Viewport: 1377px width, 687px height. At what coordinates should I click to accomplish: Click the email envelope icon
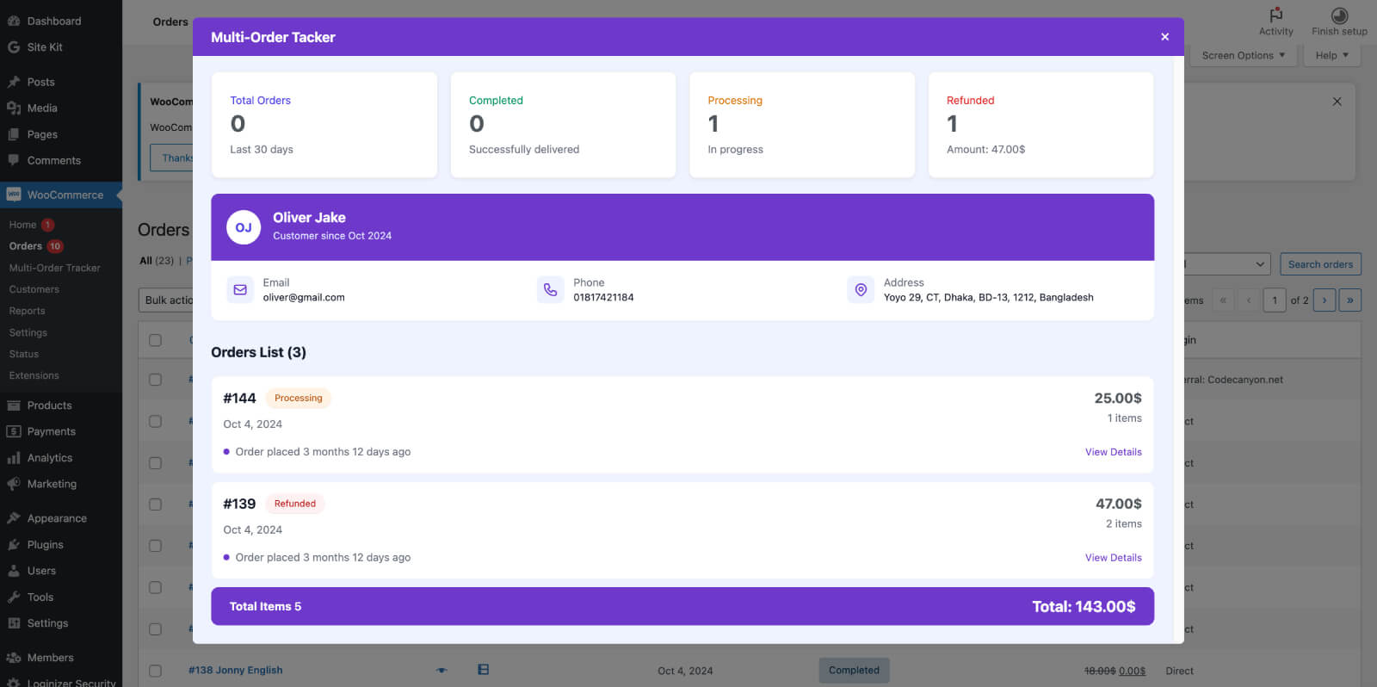coord(240,290)
